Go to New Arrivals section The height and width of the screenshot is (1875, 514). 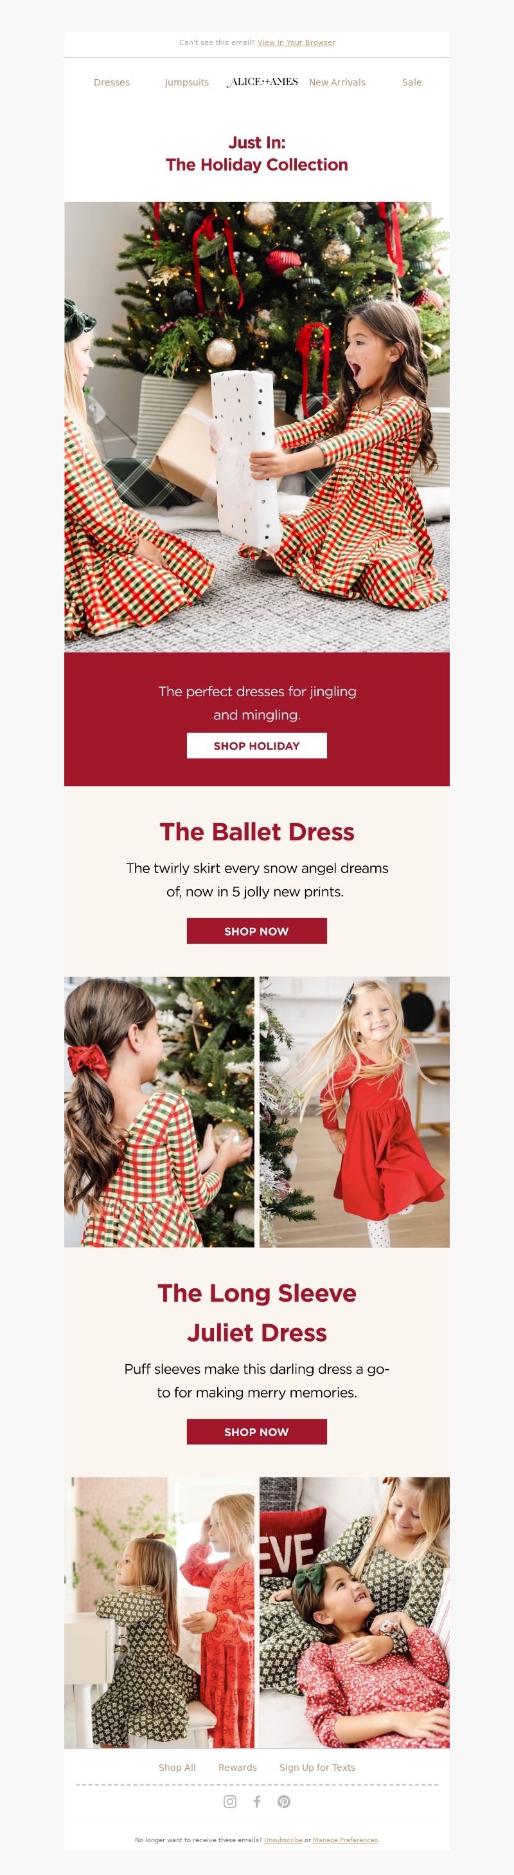[x=337, y=82]
